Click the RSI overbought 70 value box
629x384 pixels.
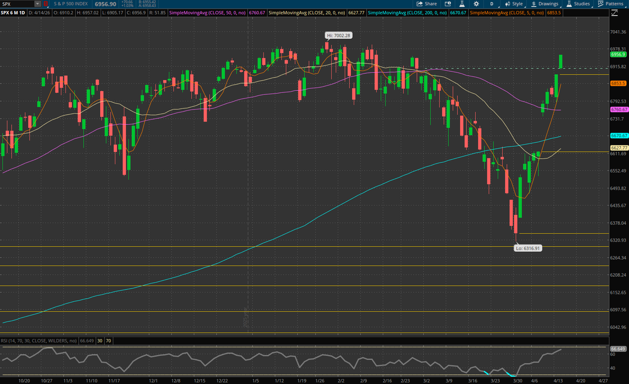click(108, 341)
